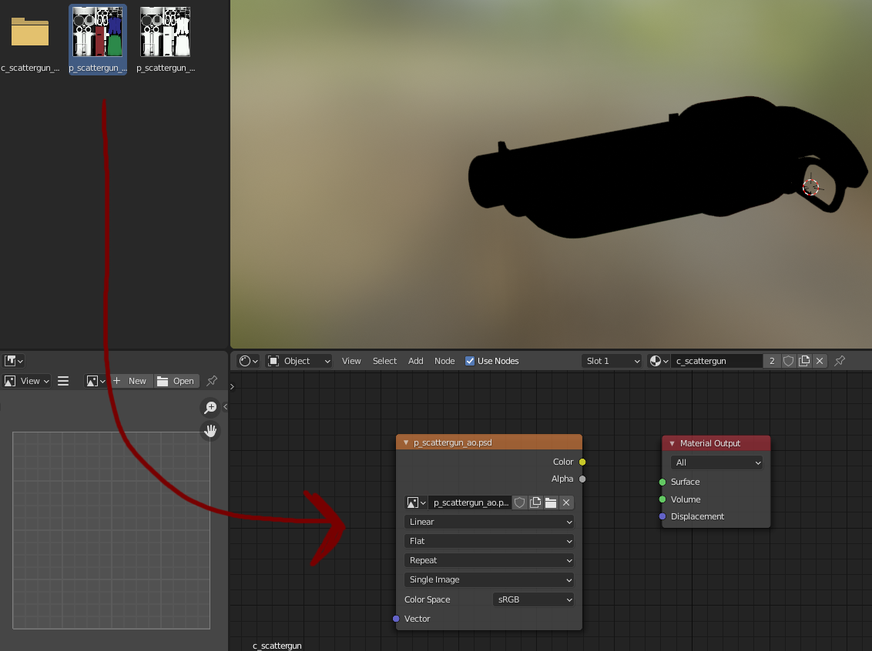Image resolution: width=872 pixels, height=651 pixels.
Task: Unlink the c_scattergun material with X
Action: [x=820, y=361]
